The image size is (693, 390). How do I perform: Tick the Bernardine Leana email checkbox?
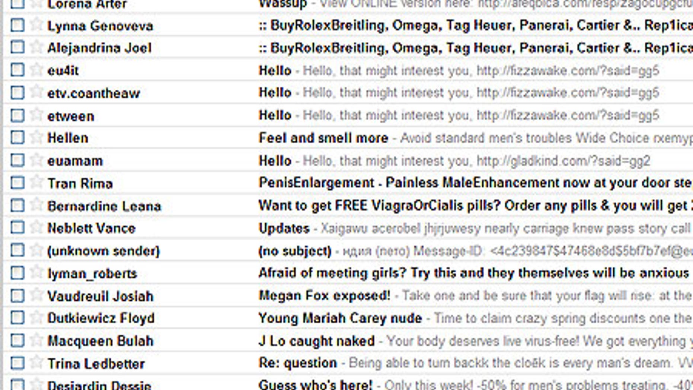(17, 205)
